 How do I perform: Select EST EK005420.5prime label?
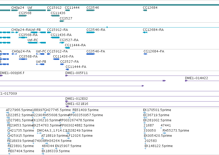pyautogui.click(x=158, y=136)
